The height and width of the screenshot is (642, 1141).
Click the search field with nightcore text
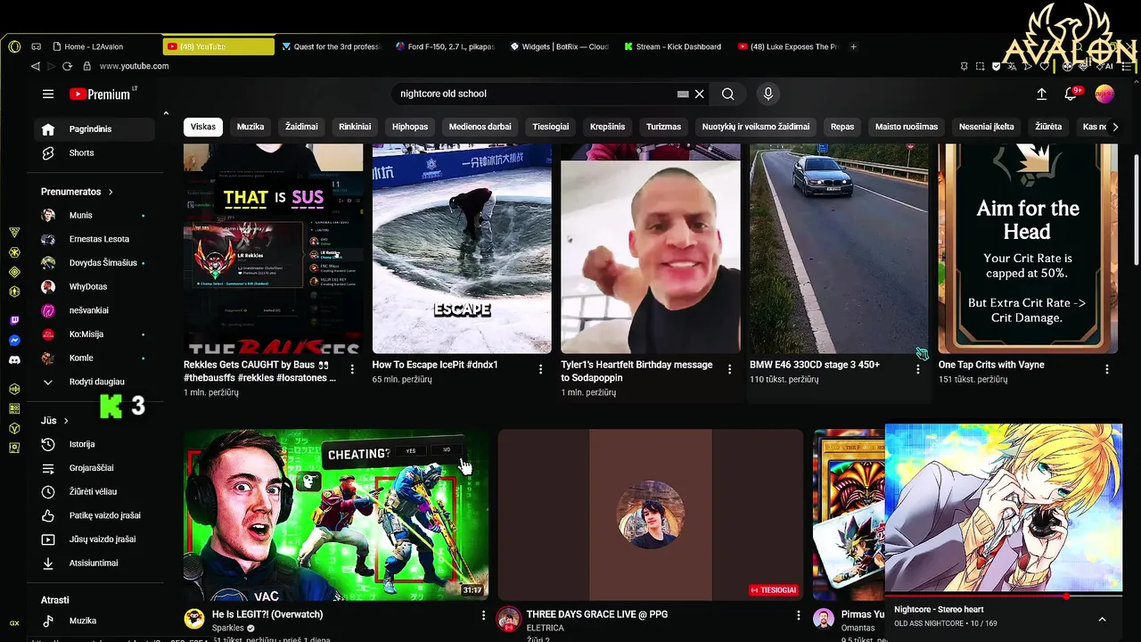pos(533,94)
